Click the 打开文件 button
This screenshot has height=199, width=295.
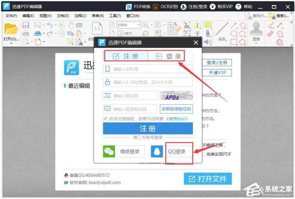point(208,179)
